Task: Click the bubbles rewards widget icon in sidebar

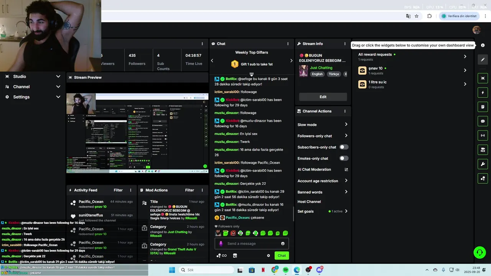Action: (x=483, y=178)
